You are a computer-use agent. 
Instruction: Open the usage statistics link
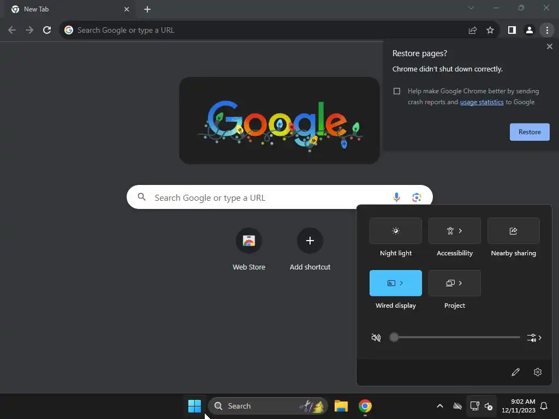click(x=481, y=102)
